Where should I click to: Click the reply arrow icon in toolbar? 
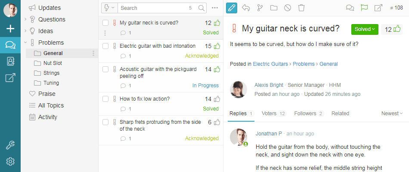point(246,8)
